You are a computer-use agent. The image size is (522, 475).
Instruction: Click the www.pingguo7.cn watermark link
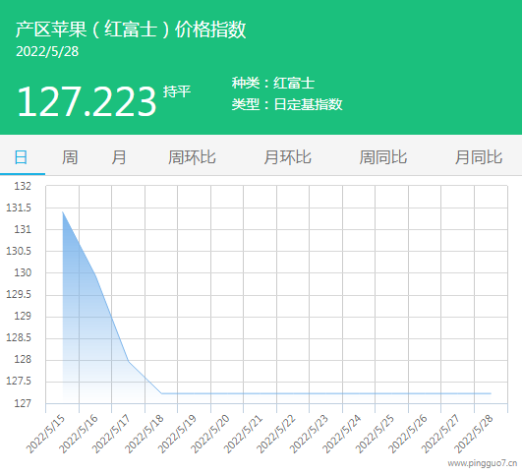(x=483, y=463)
